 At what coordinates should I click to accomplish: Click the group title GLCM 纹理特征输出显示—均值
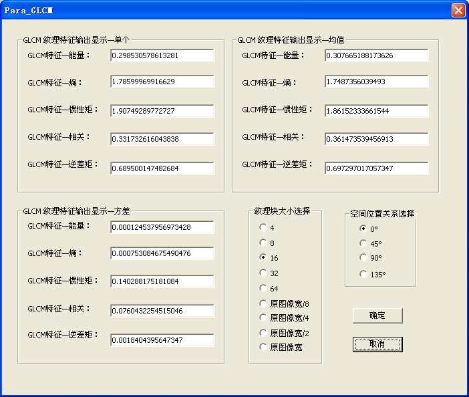point(291,40)
